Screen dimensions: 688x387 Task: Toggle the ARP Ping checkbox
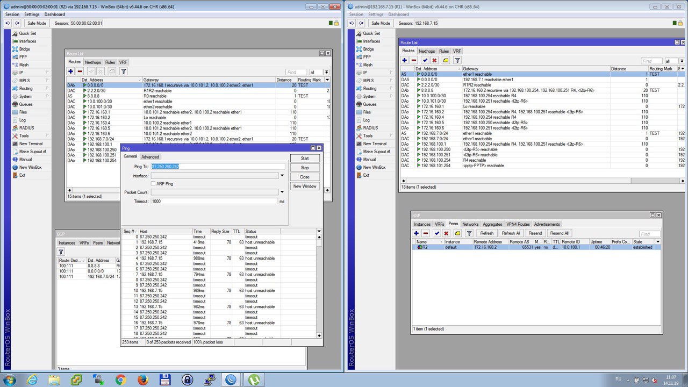pos(153,184)
